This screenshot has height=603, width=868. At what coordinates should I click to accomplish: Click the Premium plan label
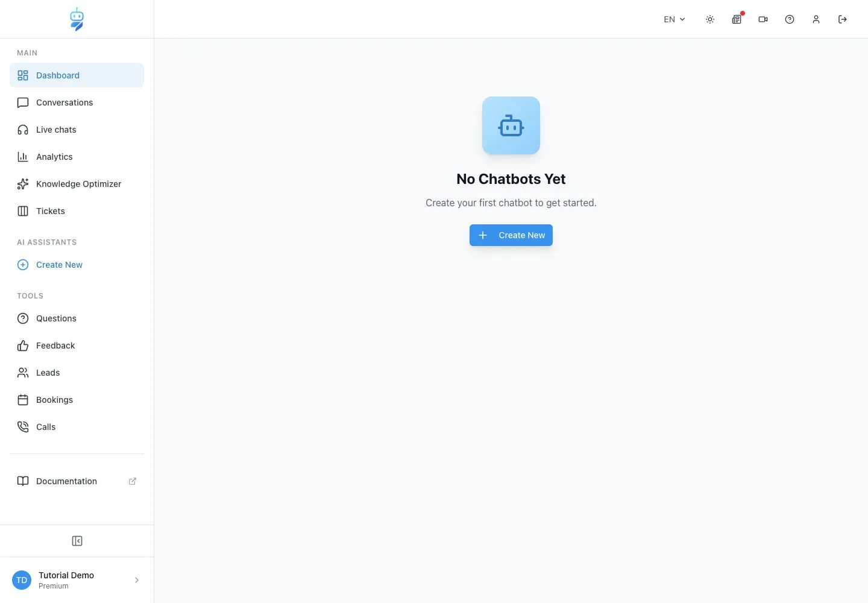[x=54, y=586]
